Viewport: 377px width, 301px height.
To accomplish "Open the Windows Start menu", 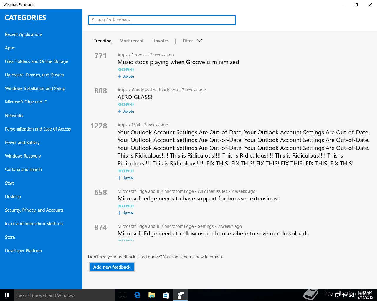I will [7, 295].
